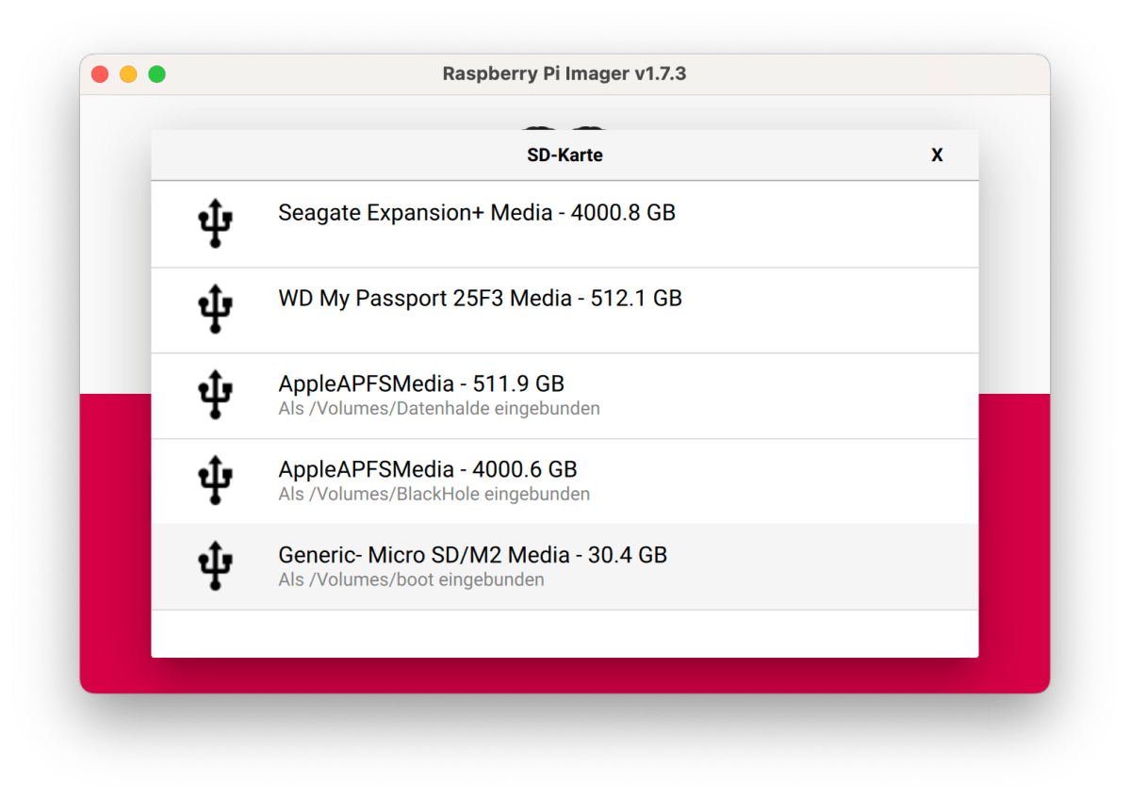Minimize window with yellow button
This screenshot has width=1130, height=799.
(x=128, y=74)
